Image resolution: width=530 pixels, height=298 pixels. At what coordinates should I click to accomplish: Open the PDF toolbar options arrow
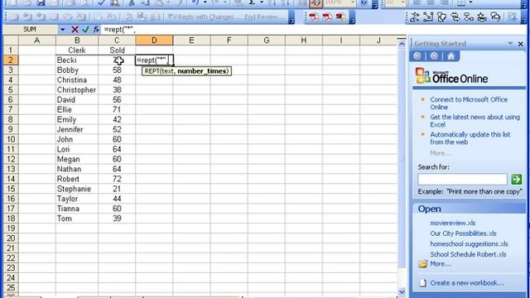pos(352,20)
